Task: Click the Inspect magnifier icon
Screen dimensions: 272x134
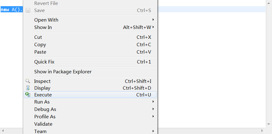Action: point(28,81)
